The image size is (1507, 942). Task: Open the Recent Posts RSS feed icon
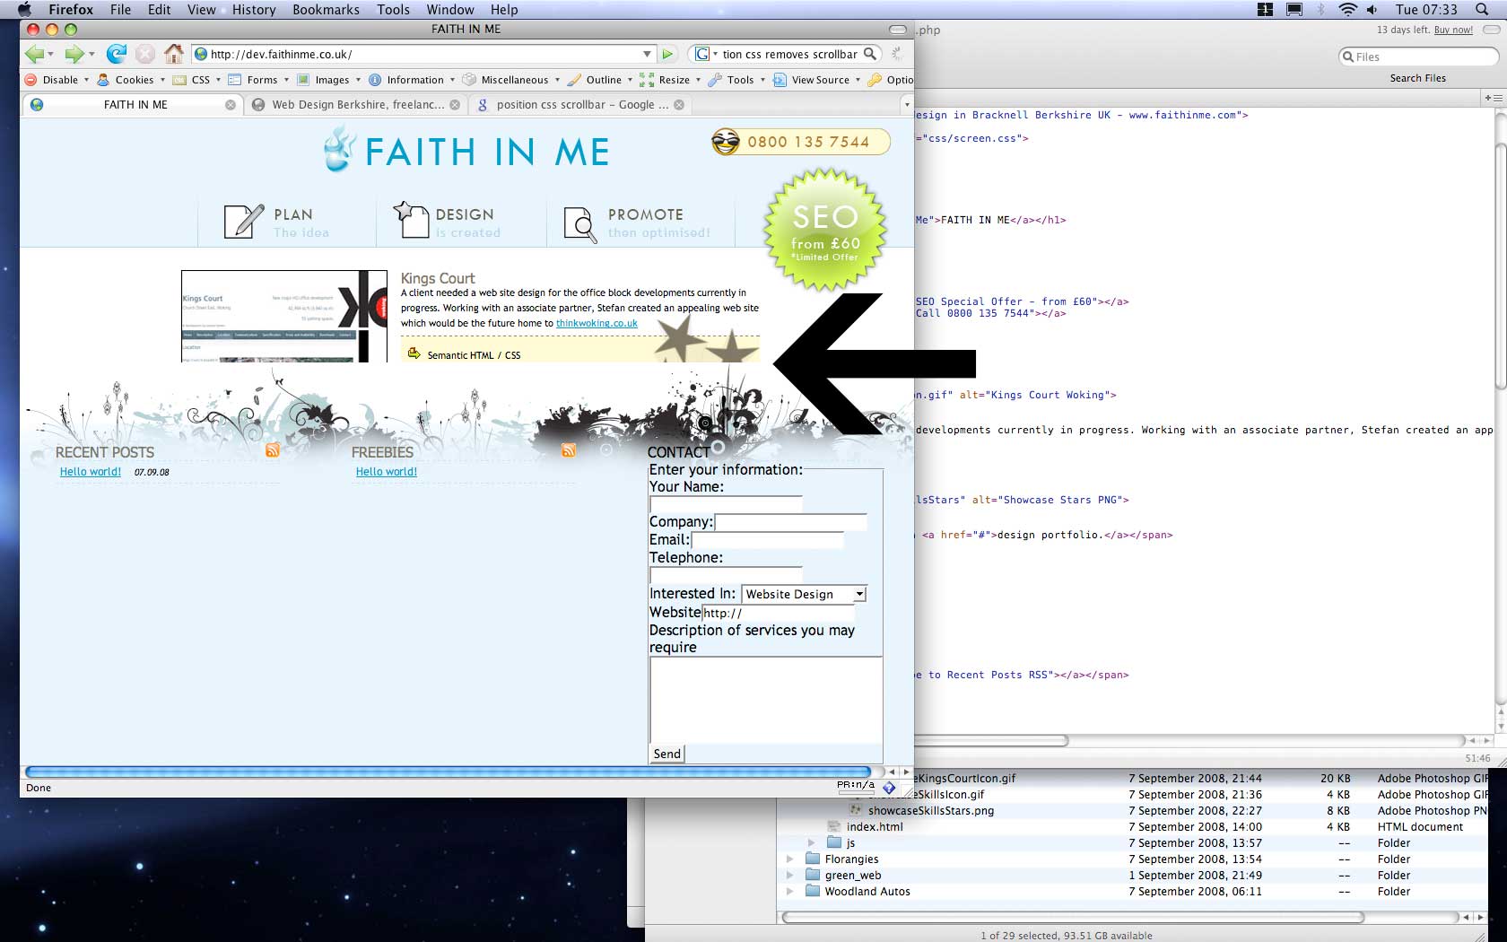273,450
